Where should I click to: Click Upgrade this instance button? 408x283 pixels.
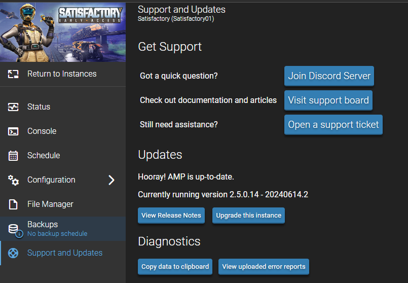tap(248, 216)
